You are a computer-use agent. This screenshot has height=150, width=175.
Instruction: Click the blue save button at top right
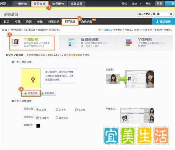pos(170,3)
